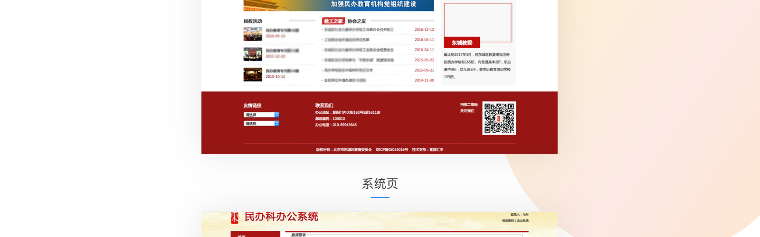Open the first 友情链接 dropdown
Screen dimensions: 760x237
pos(261,115)
